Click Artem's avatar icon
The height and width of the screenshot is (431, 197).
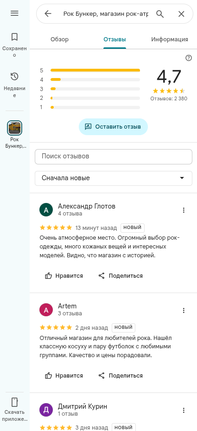46,310
